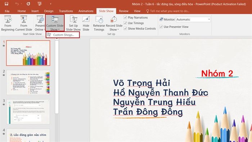
Task: Open the Monitor Automatic dropdown
Action: [x=193, y=19]
